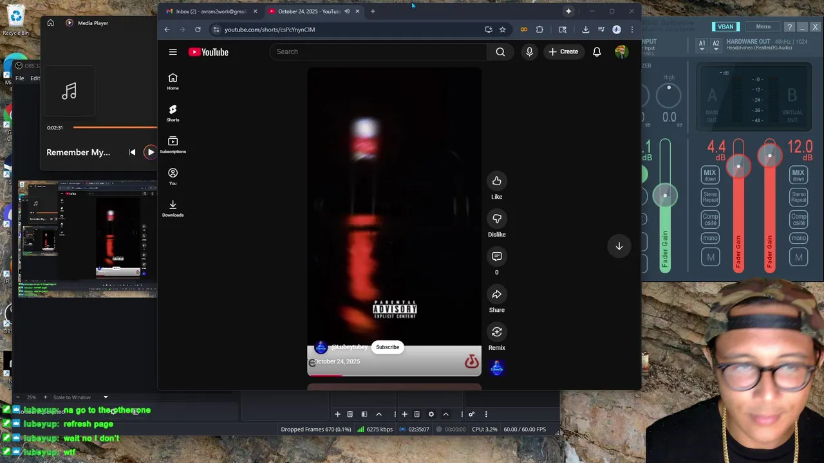Click the YouTube logo
The image size is (824, 463).
pyautogui.click(x=208, y=52)
